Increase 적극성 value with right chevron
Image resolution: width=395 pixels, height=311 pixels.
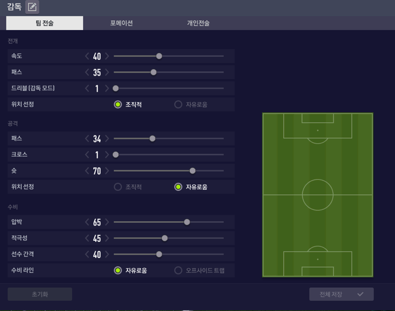(x=107, y=238)
